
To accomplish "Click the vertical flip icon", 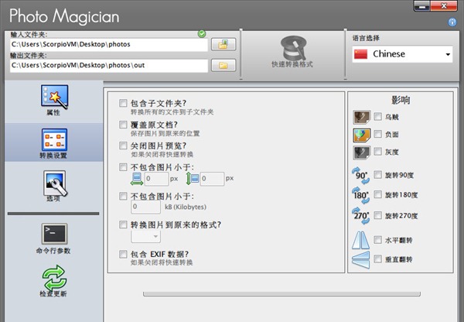I will 360,259.
